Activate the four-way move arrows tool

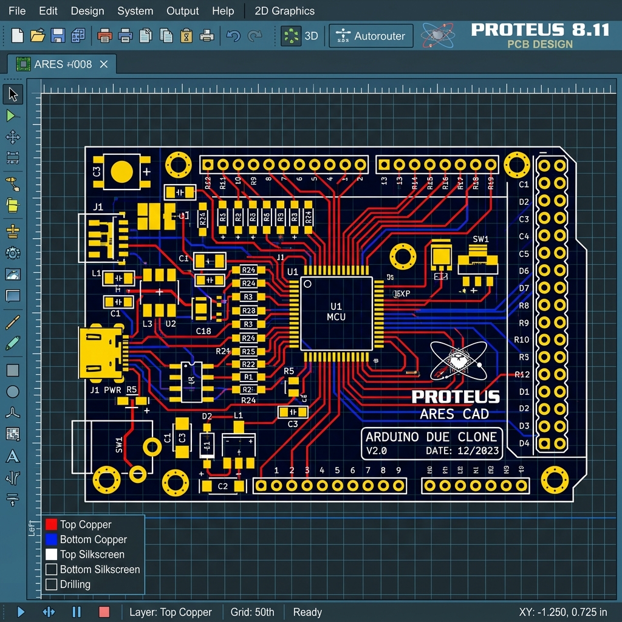click(x=13, y=137)
